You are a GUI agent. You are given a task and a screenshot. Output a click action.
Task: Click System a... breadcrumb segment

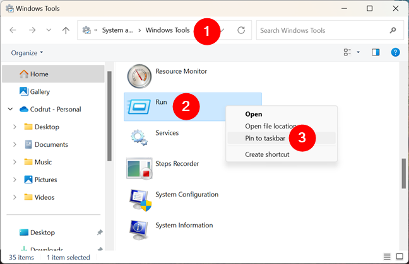pos(117,30)
